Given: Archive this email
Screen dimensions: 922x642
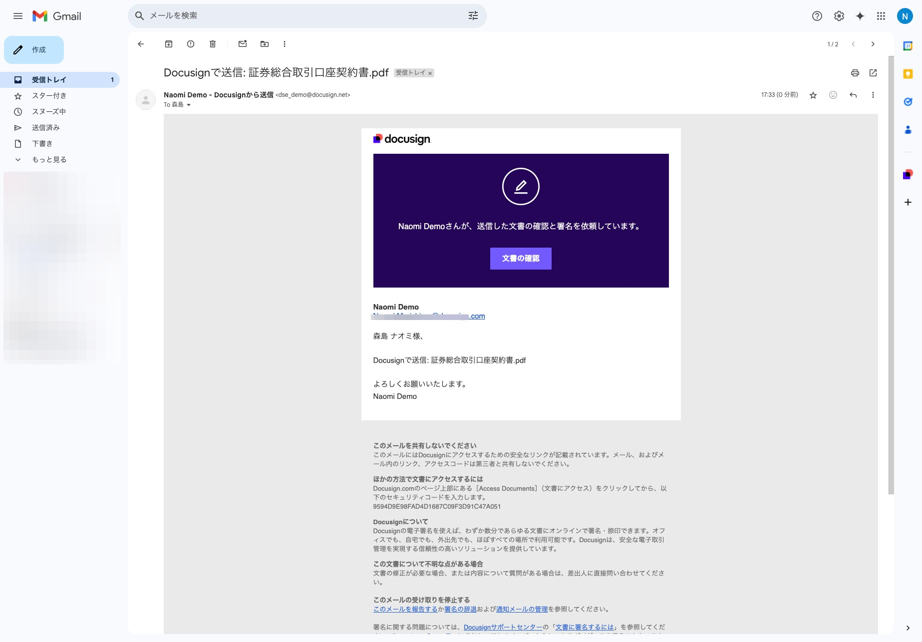Looking at the screenshot, I should [x=168, y=44].
